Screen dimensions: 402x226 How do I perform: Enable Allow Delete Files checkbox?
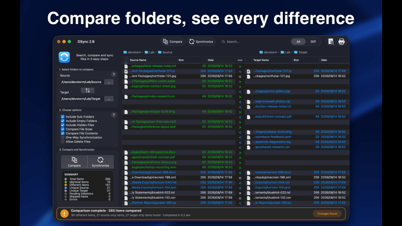tap(62, 142)
